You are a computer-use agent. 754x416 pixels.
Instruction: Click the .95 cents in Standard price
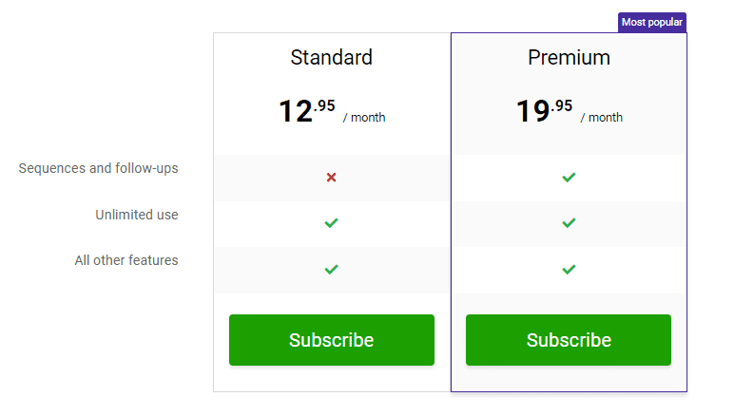[324, 105]
